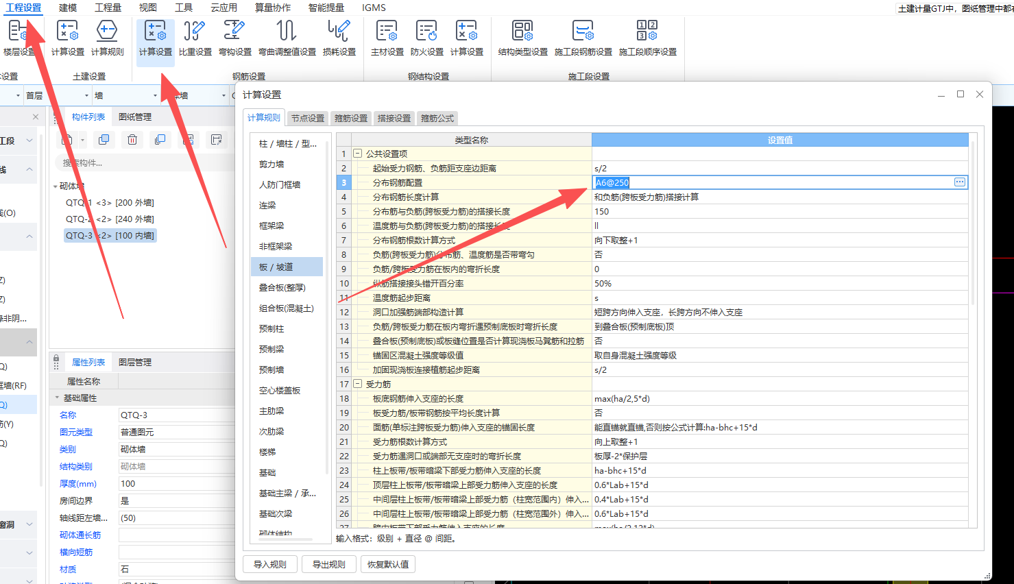Open 计算规则 in the 土建设置 group

click(x=107, y=38)
